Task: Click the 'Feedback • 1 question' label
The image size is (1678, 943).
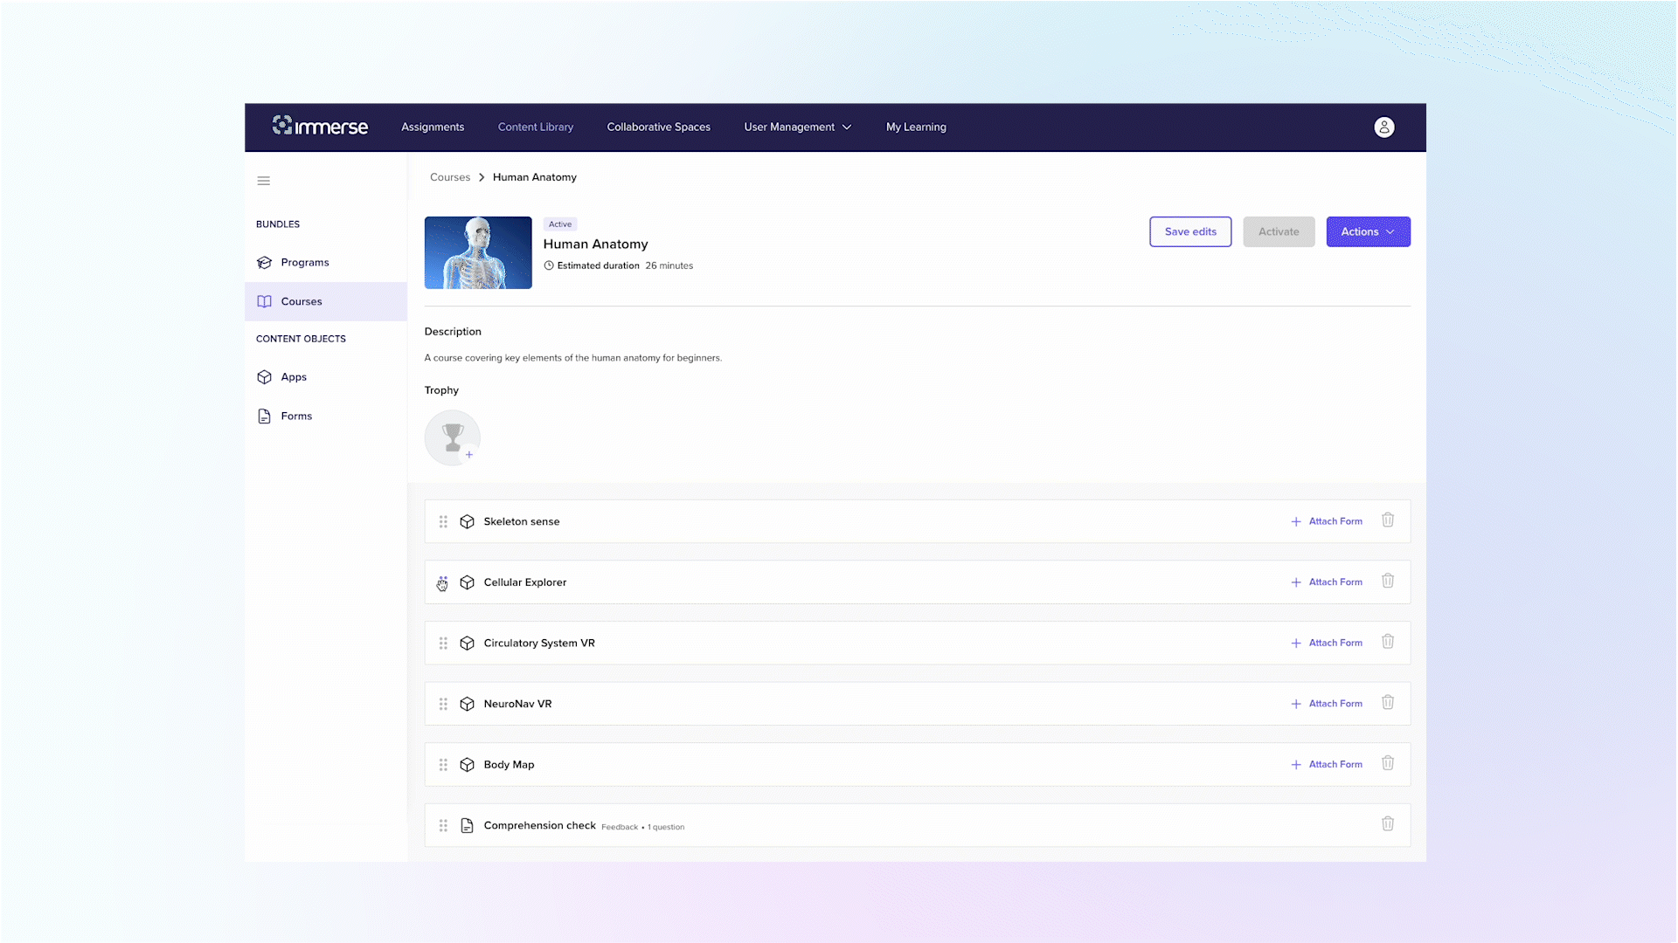Action: click(x=643, y=827)
